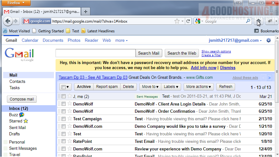Go to Calendar in the Google top bar

[30, 41]
